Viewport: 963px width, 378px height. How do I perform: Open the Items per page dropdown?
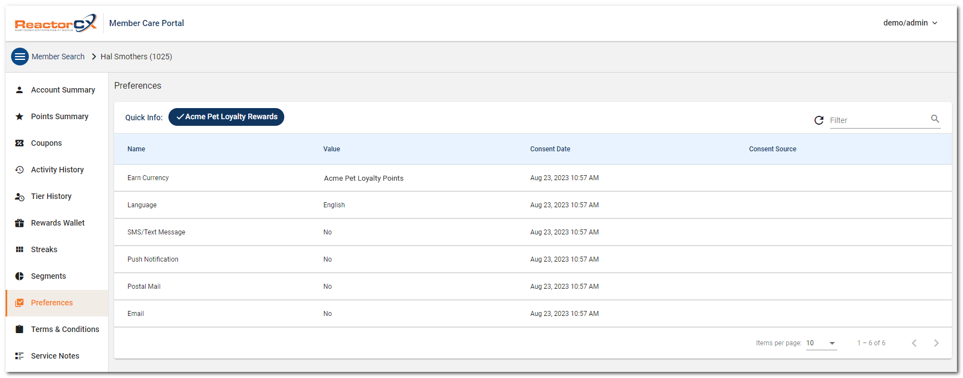[821, 343]
